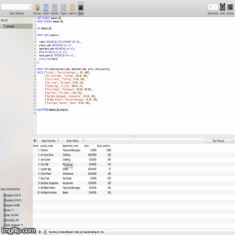
Task: Open the query editor gear menu
Action: [35, 141]
